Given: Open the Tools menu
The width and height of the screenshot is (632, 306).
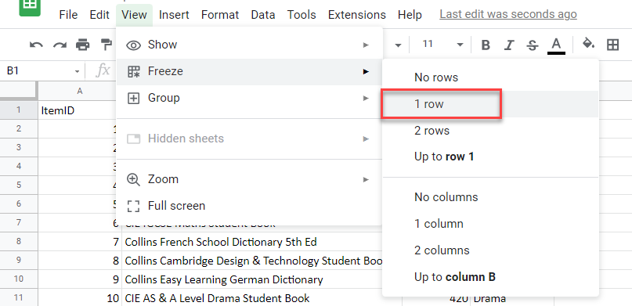Looking at the screenshot, I should click(302, 15).
